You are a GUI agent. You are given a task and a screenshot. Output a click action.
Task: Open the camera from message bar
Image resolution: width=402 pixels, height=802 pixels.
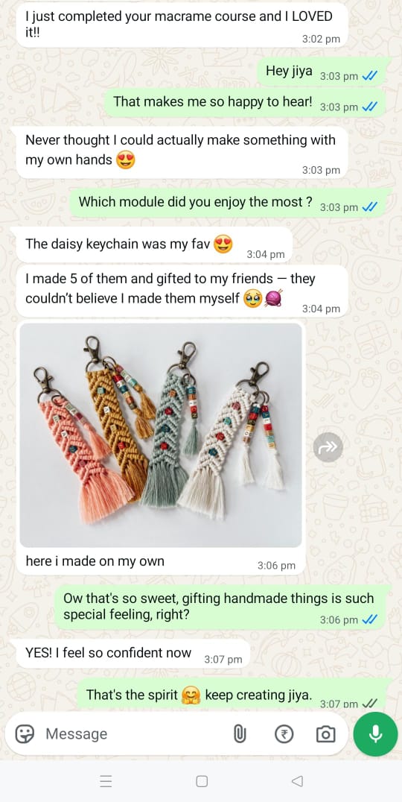325,734
